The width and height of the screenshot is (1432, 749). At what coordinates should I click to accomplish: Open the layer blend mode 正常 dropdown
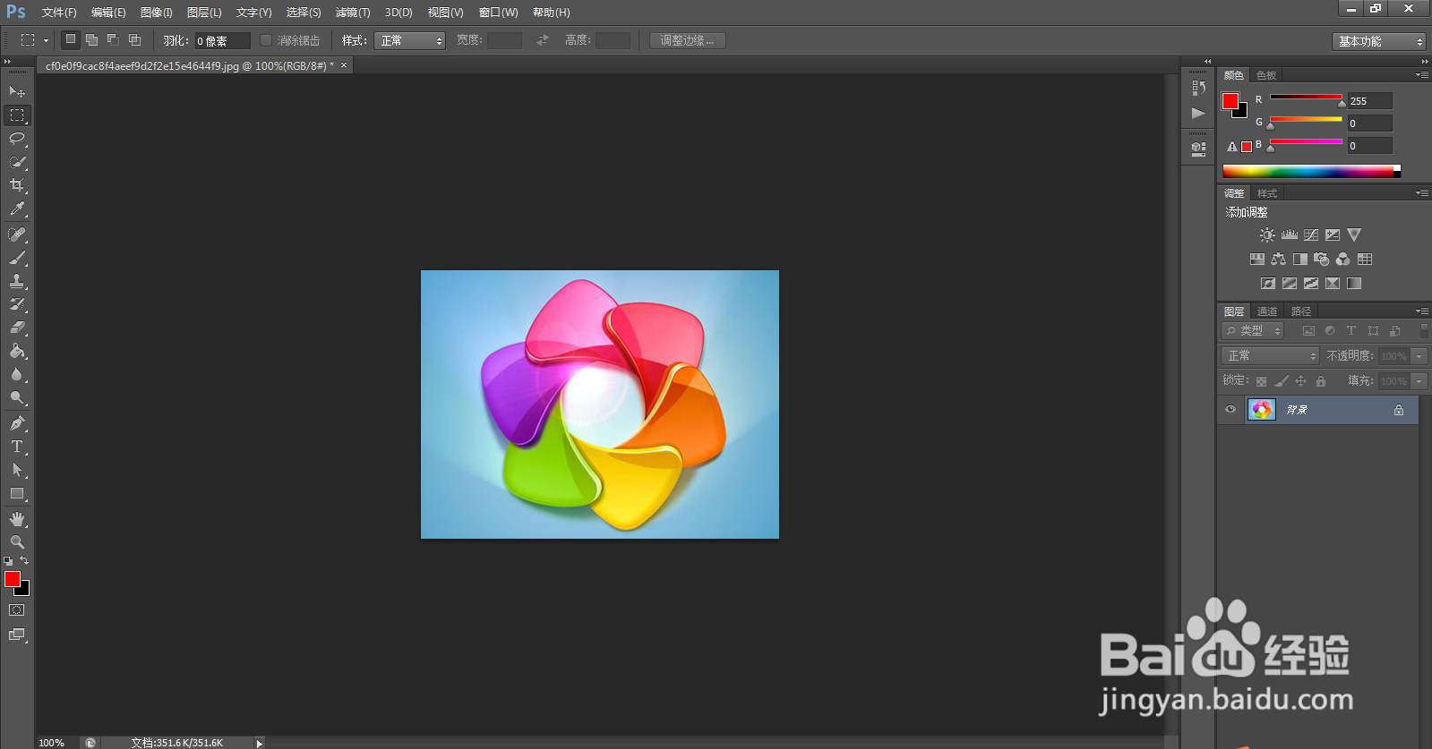(1270, 356)
